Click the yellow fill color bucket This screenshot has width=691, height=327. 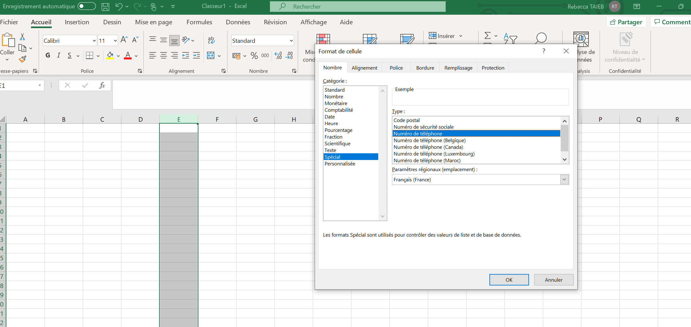pyautogui.click(x=110, y=56)
